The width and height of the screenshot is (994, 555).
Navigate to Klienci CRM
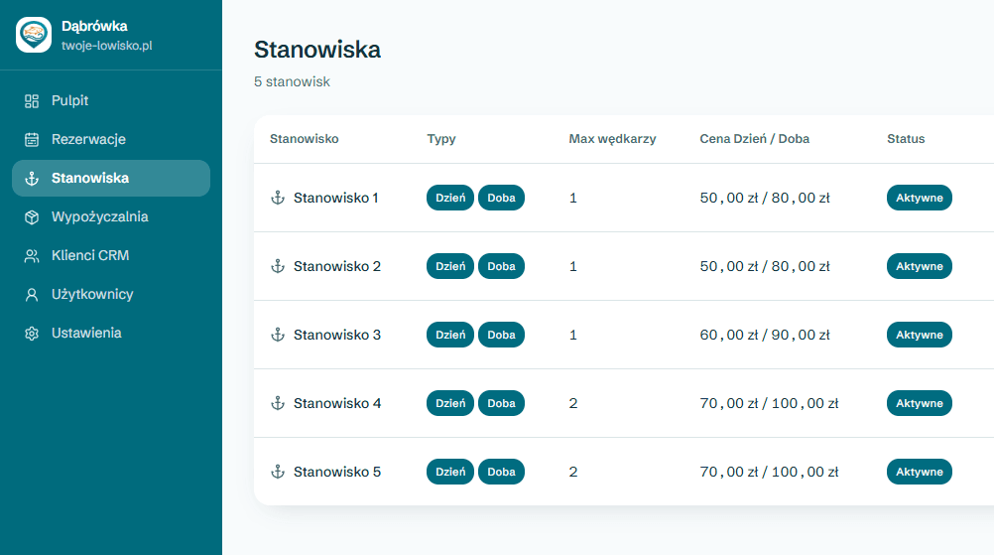coord(111,255)
